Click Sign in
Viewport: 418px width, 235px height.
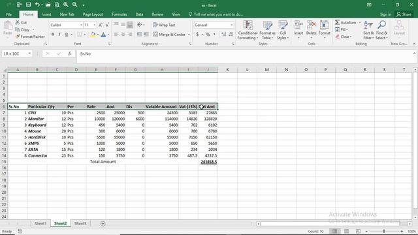point(385,14)
